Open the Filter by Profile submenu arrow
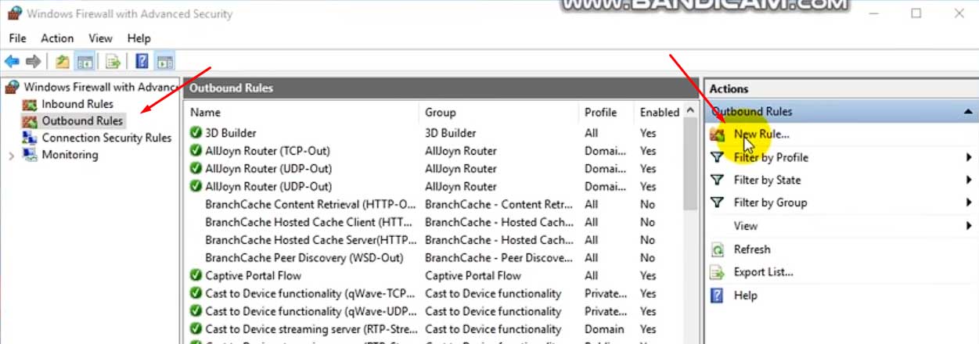979x344 pixels. 969,157
